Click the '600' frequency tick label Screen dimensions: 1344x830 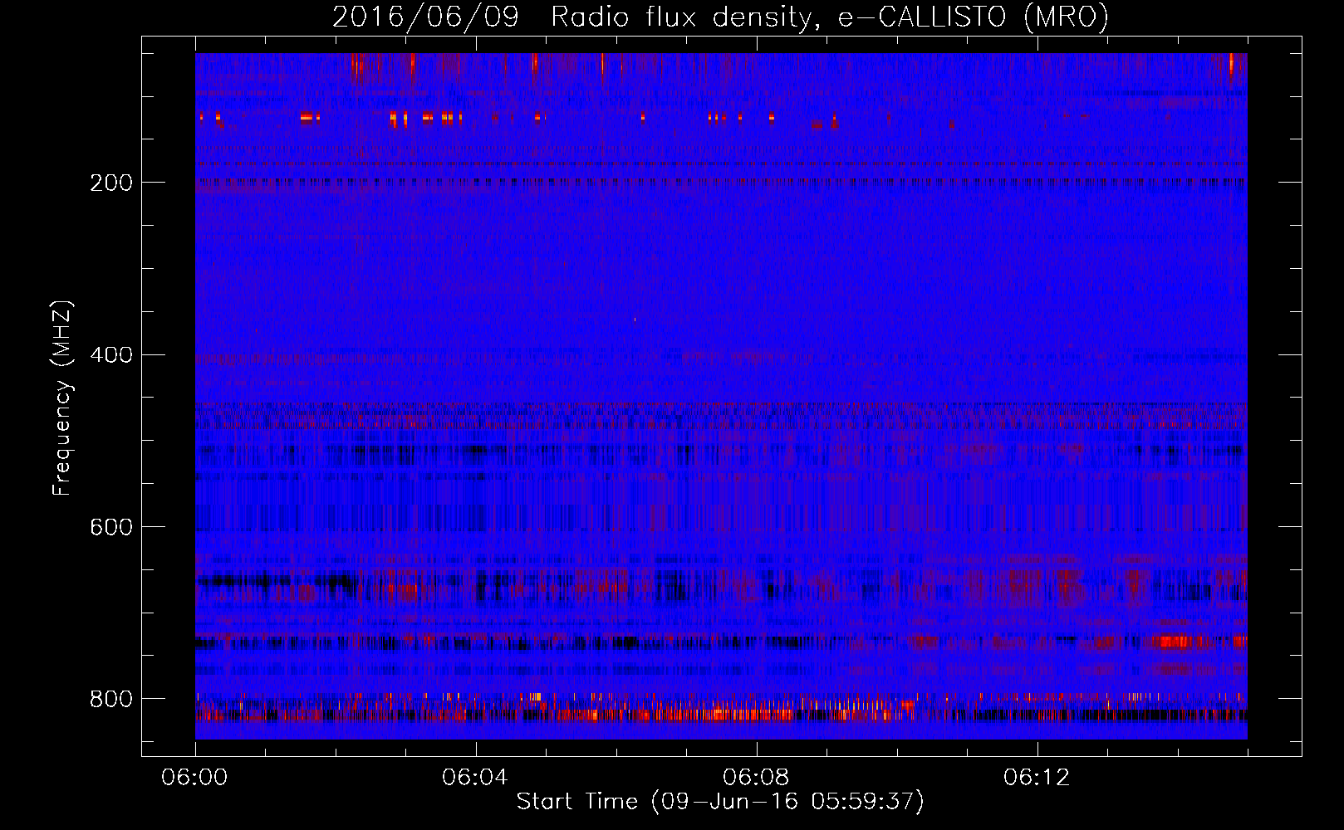(x=111, y=528)
